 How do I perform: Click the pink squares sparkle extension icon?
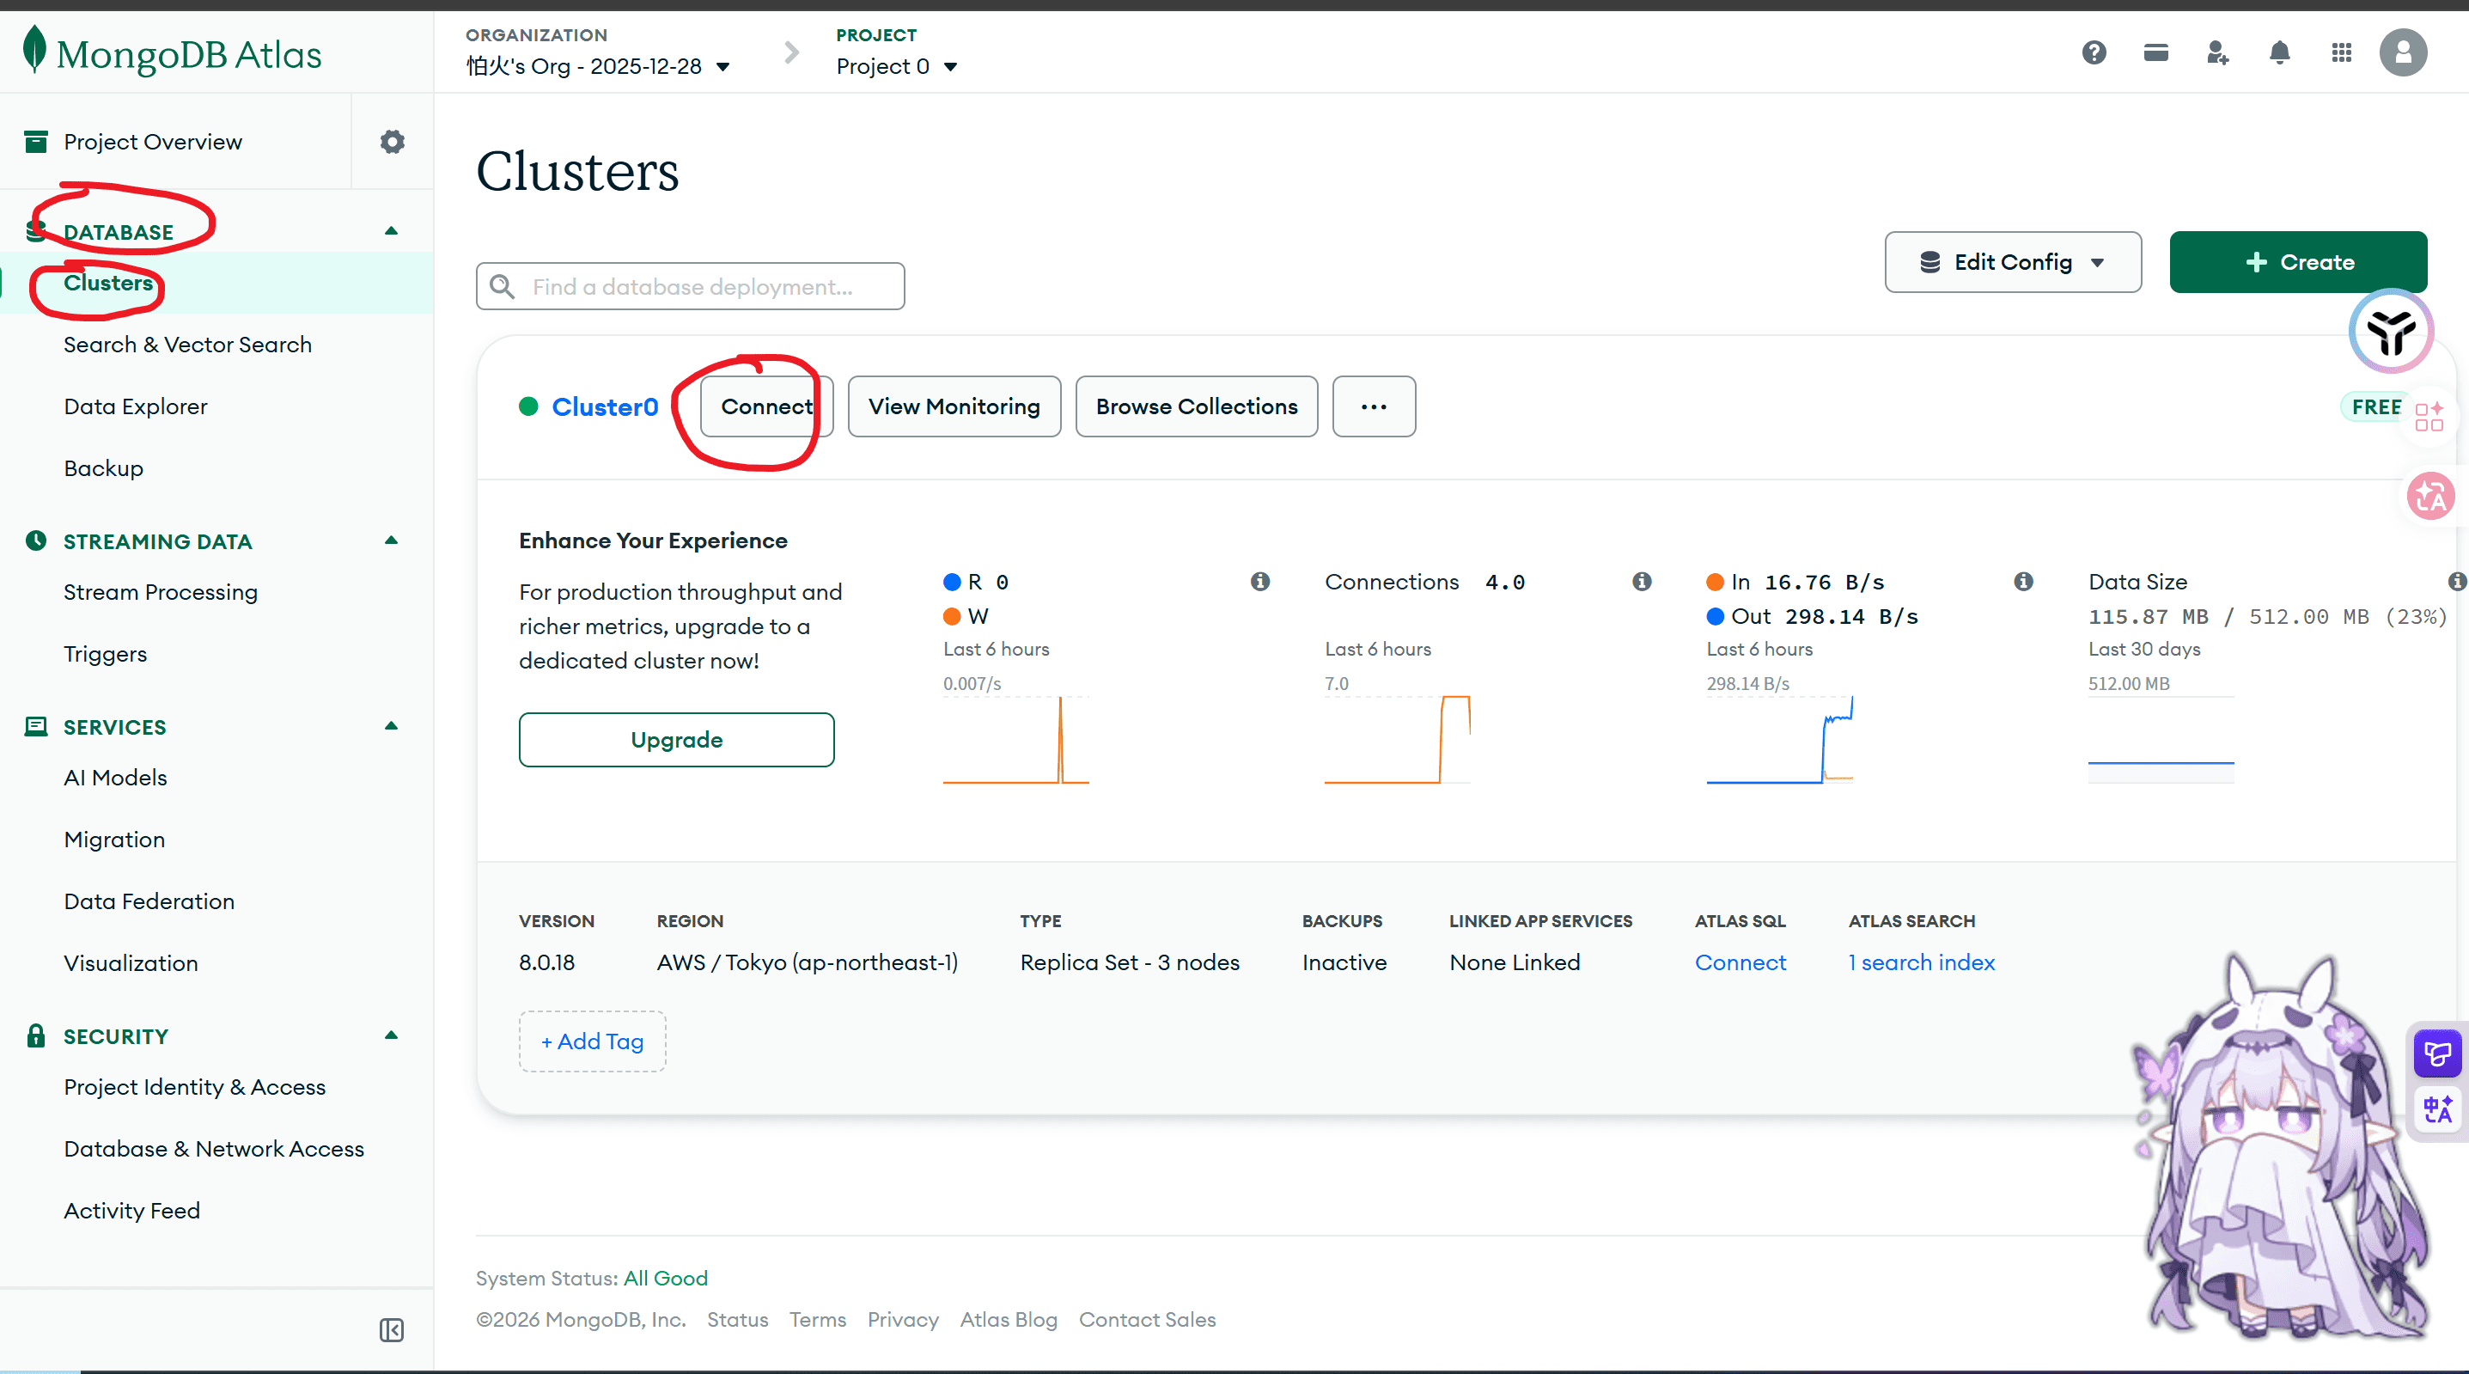coord(2429,417)
